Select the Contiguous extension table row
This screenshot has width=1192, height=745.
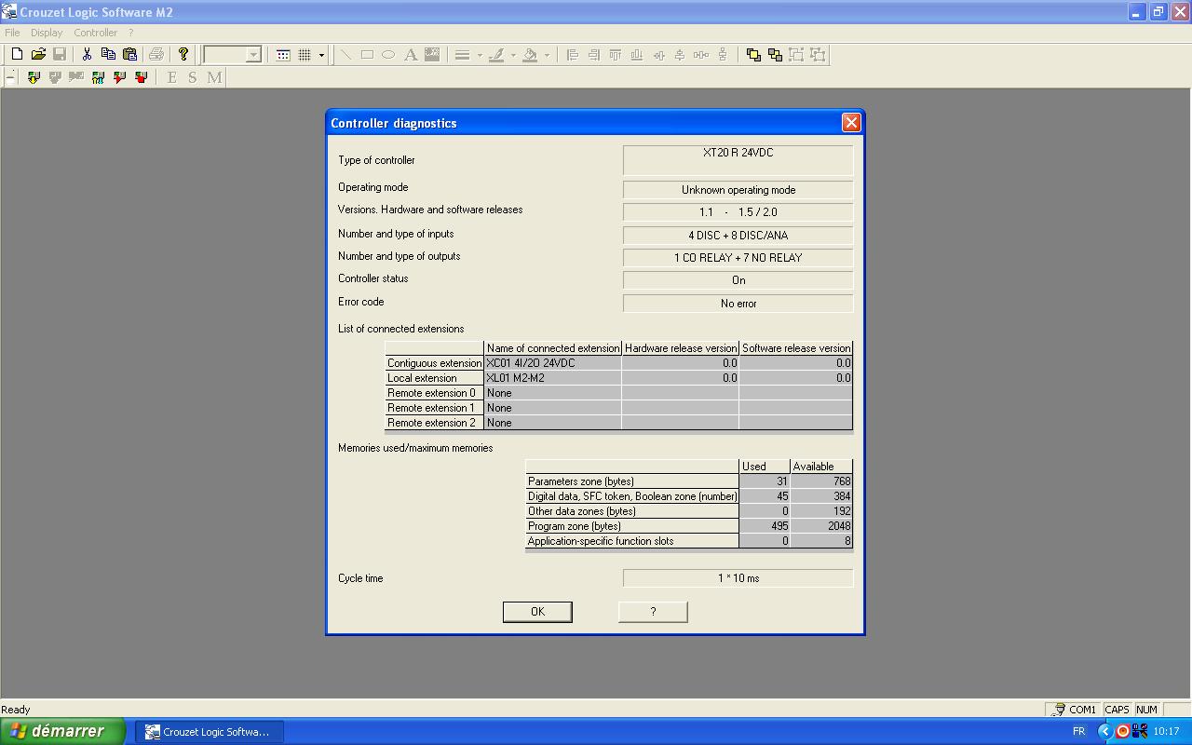coord(434,363)
